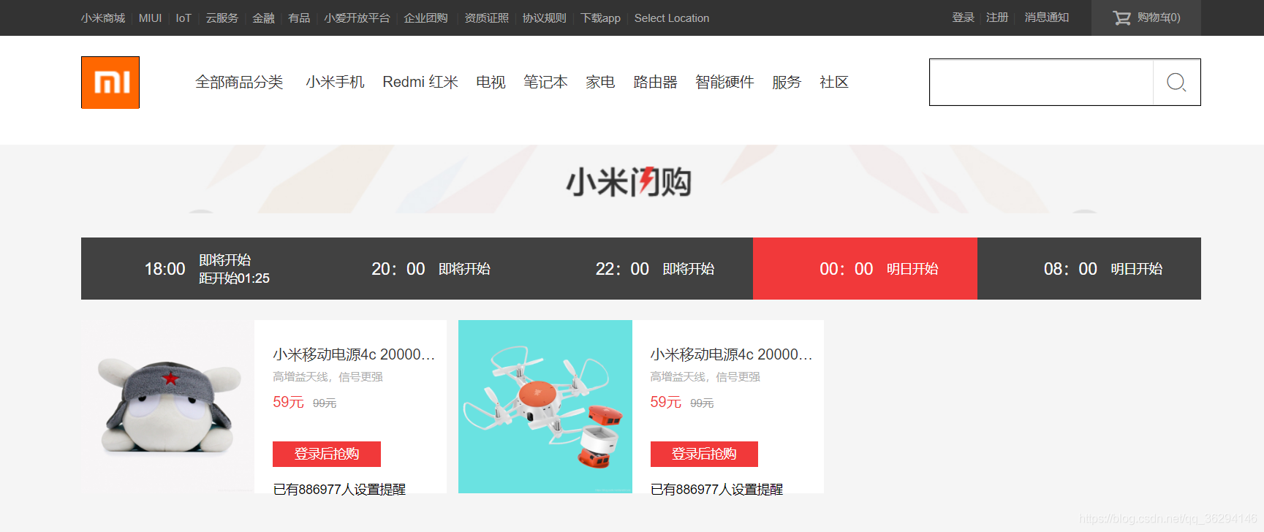
Task: Select 智能硬件 in main navigation
Action: (724, 82)
